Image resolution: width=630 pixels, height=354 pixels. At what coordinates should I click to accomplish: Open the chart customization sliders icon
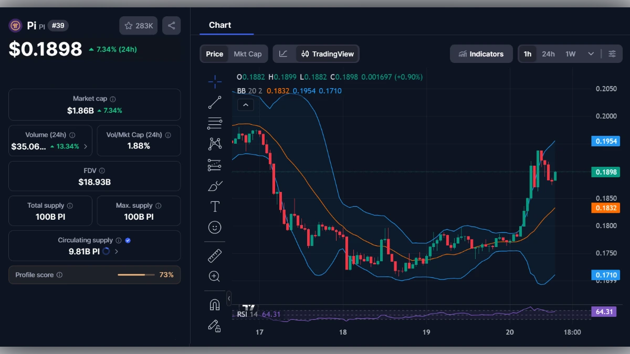(x=612, y=53)
